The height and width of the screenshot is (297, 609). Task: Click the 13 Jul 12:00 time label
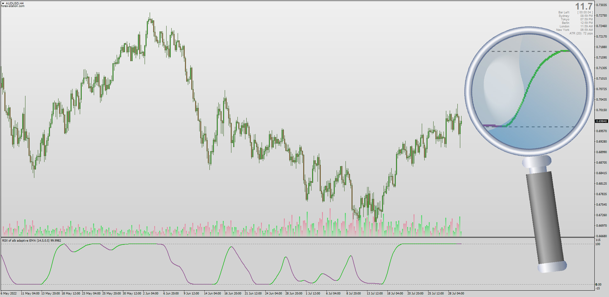tap(375, 293)
